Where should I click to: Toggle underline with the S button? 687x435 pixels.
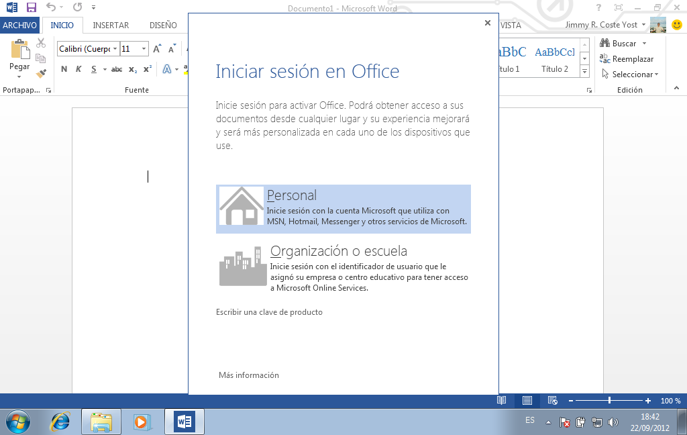pyautogui.click(x=94, y=69)
